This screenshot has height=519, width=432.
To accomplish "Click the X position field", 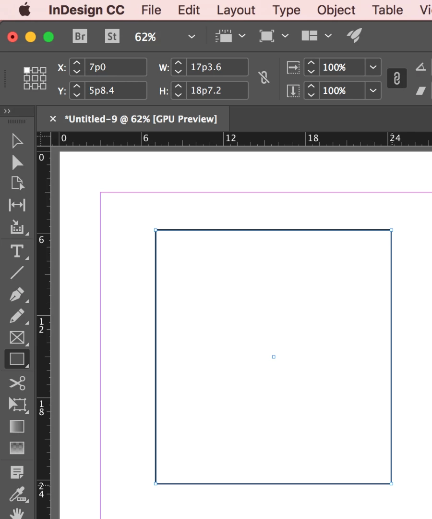I will [116, 67].
